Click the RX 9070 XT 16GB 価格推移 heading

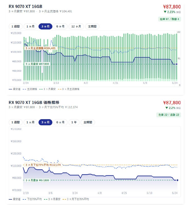[34, 102]
